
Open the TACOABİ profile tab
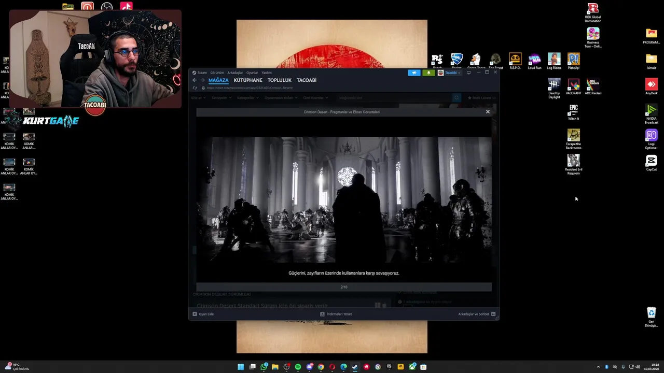307,80
